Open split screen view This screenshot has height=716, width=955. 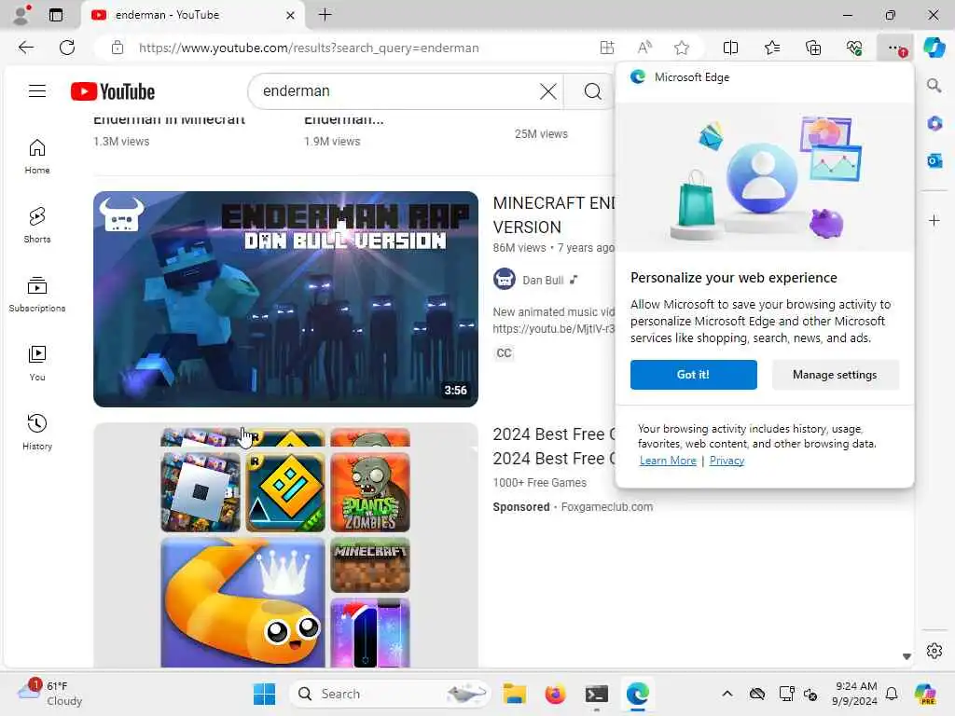click(730, 48)
